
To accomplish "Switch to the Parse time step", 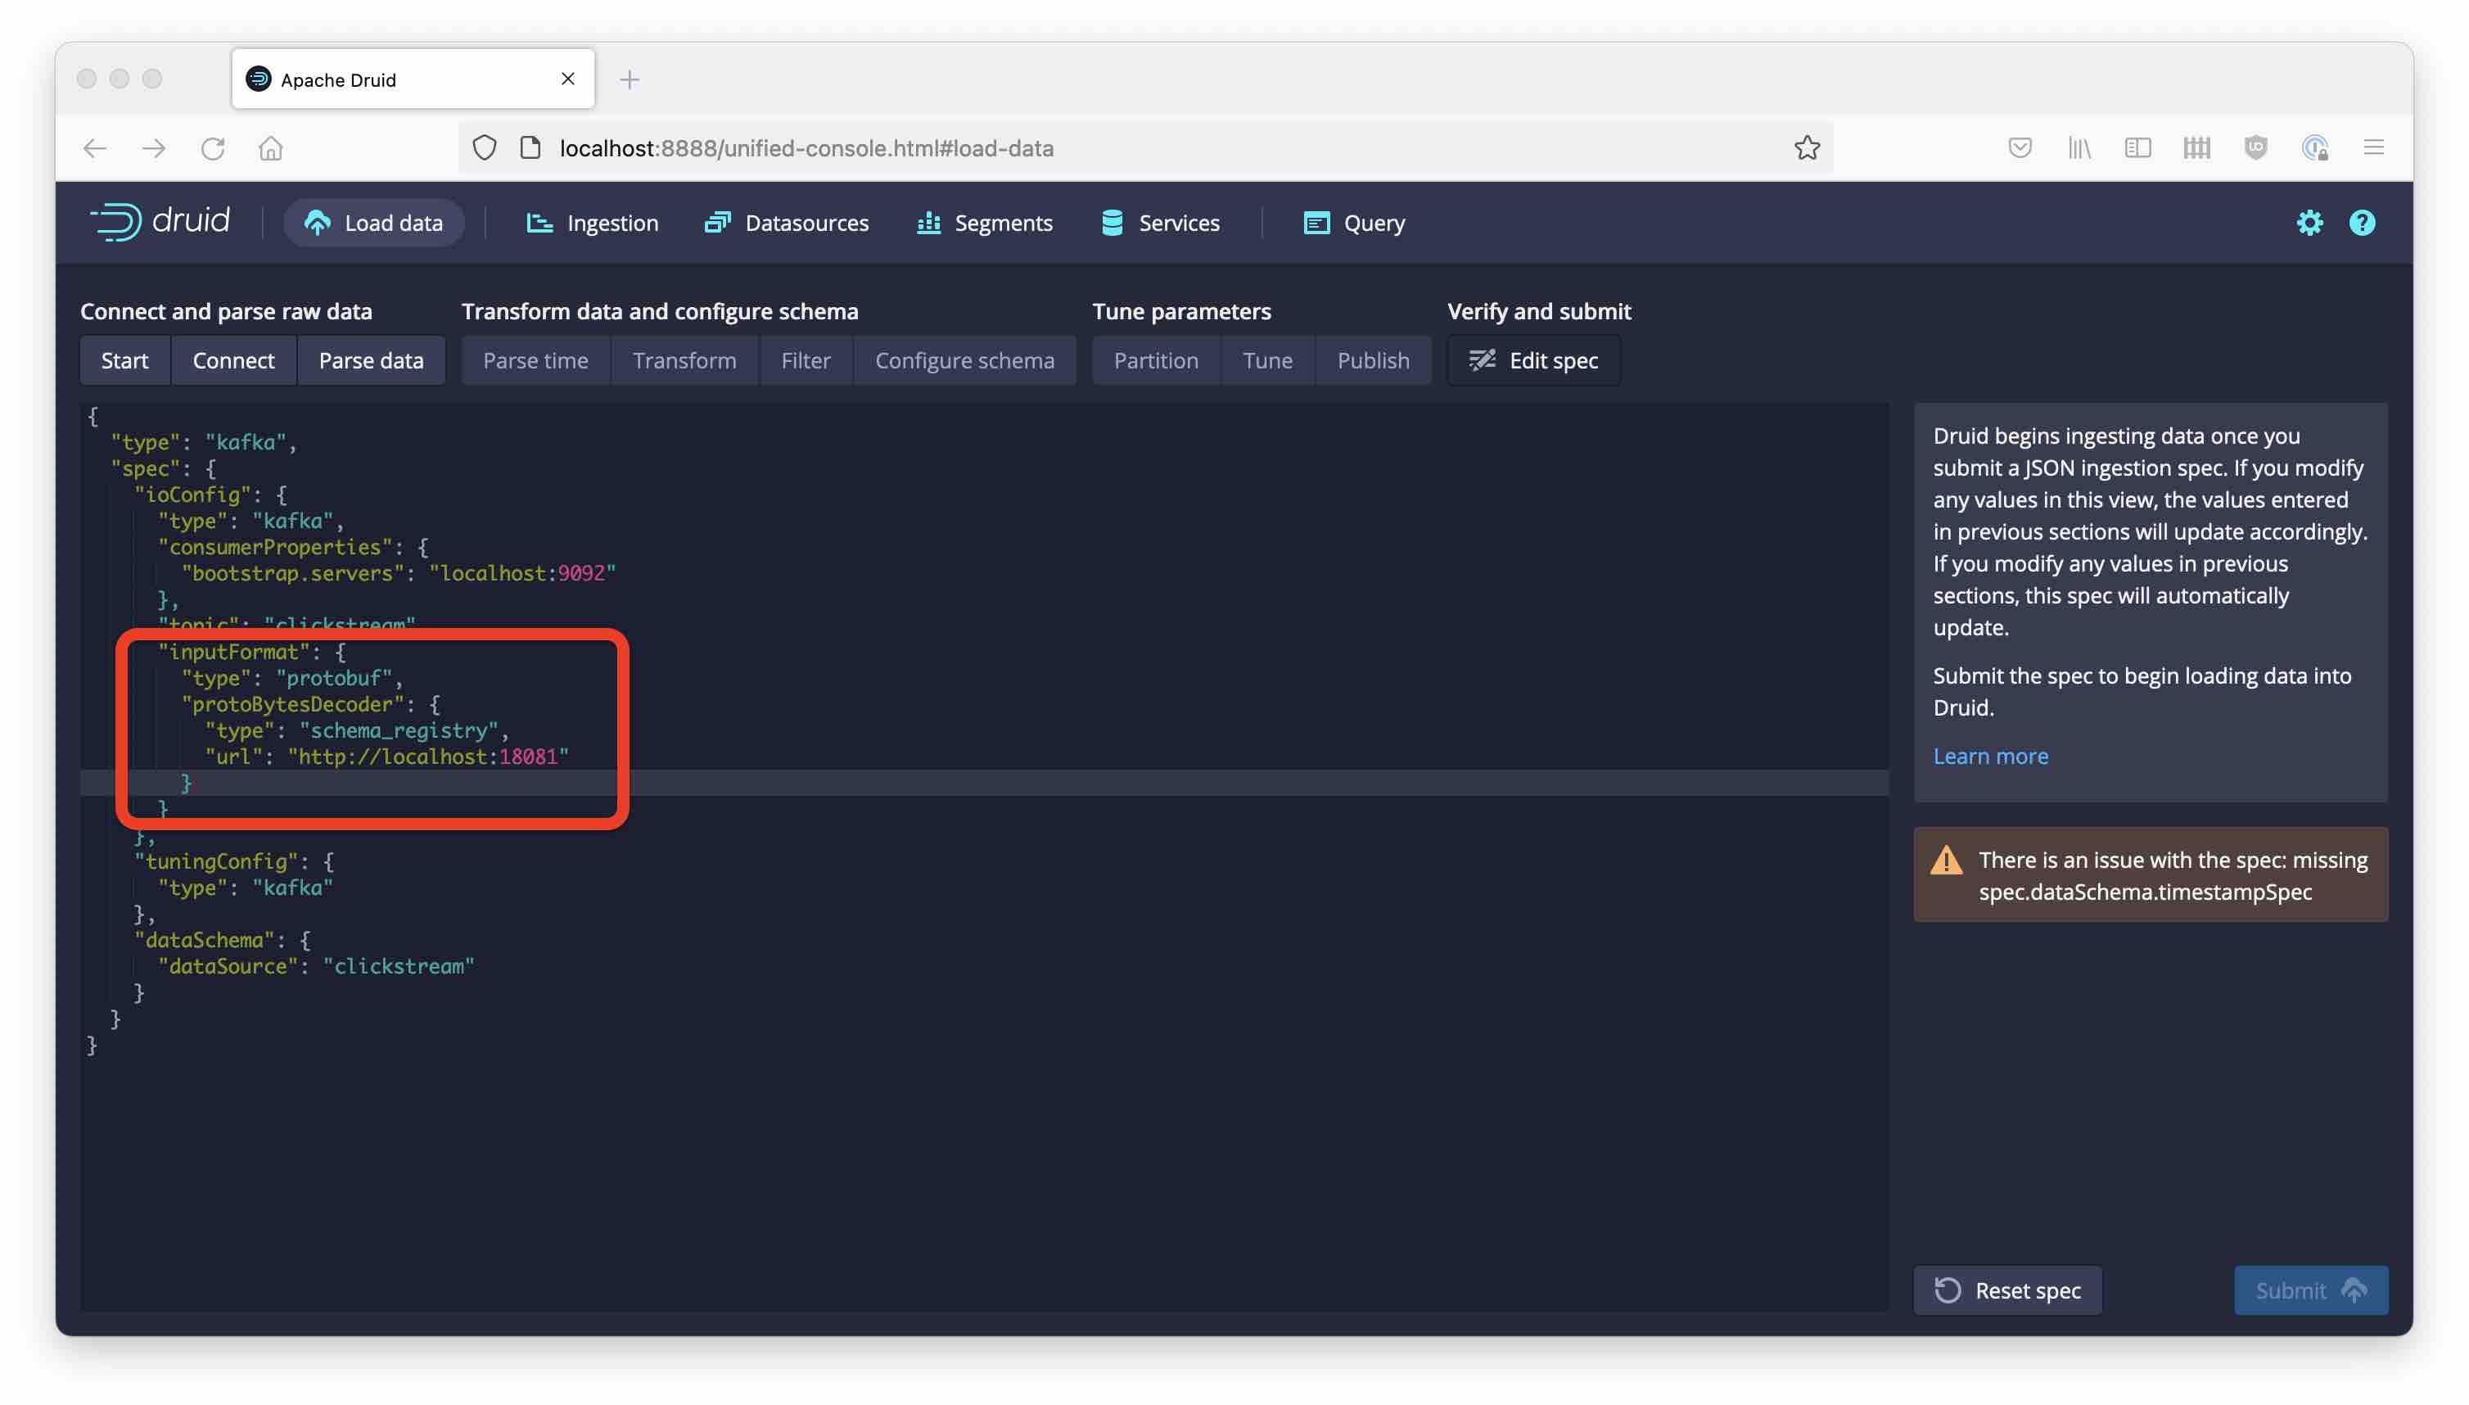I will 535,360.
